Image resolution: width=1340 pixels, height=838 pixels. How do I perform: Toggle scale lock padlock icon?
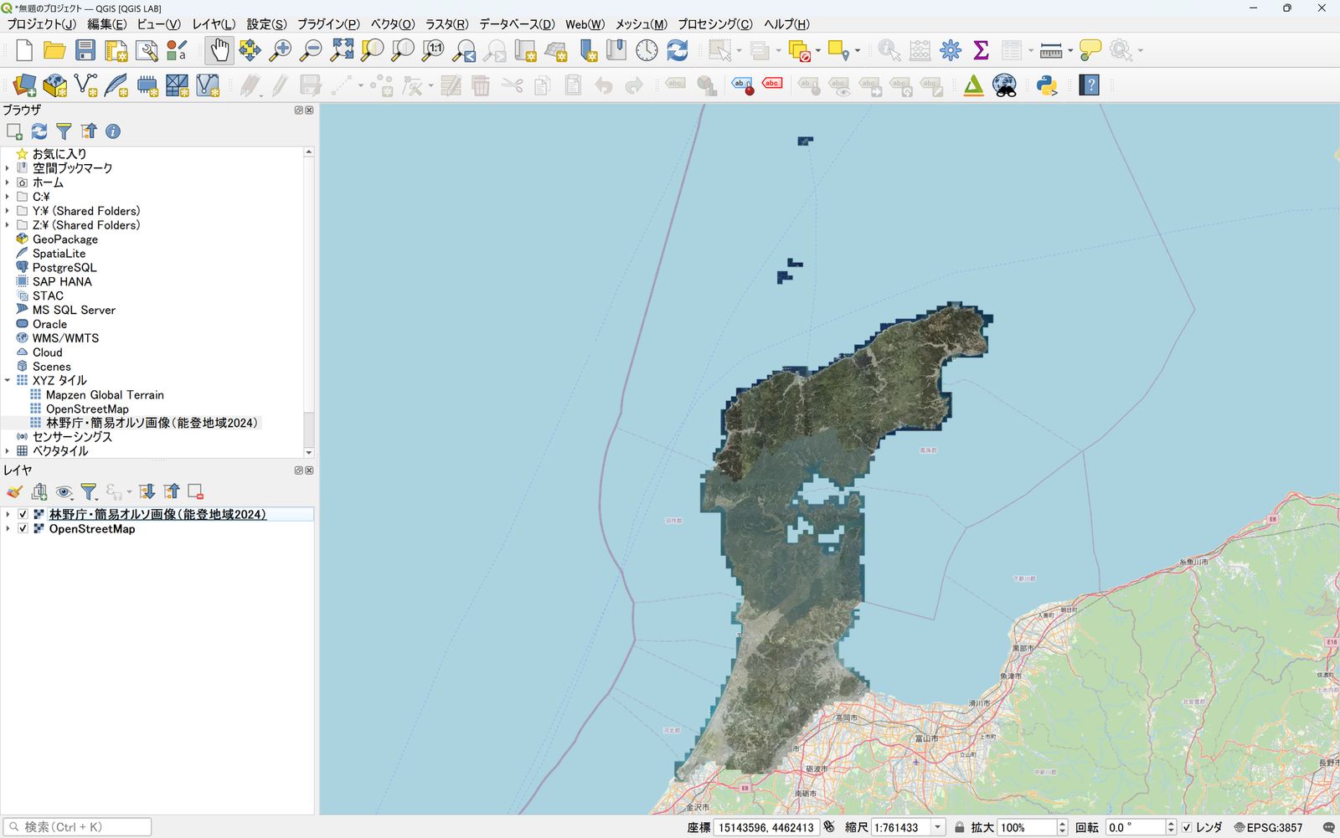coord(960,827)
